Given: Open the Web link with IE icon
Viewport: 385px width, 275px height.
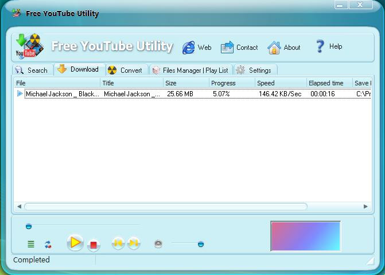Looking at the screenshot, I should [197, 48].
